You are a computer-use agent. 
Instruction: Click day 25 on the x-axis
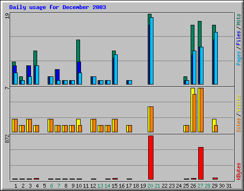tap(186, 186)
